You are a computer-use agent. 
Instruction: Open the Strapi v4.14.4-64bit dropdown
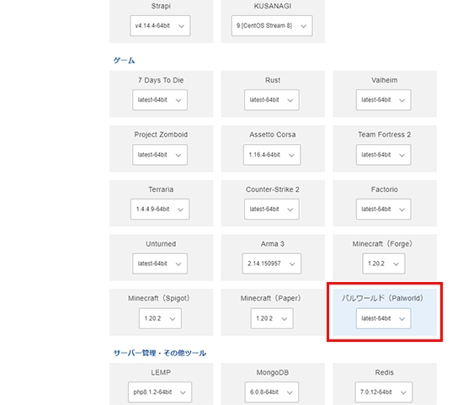tap(160, 26)
